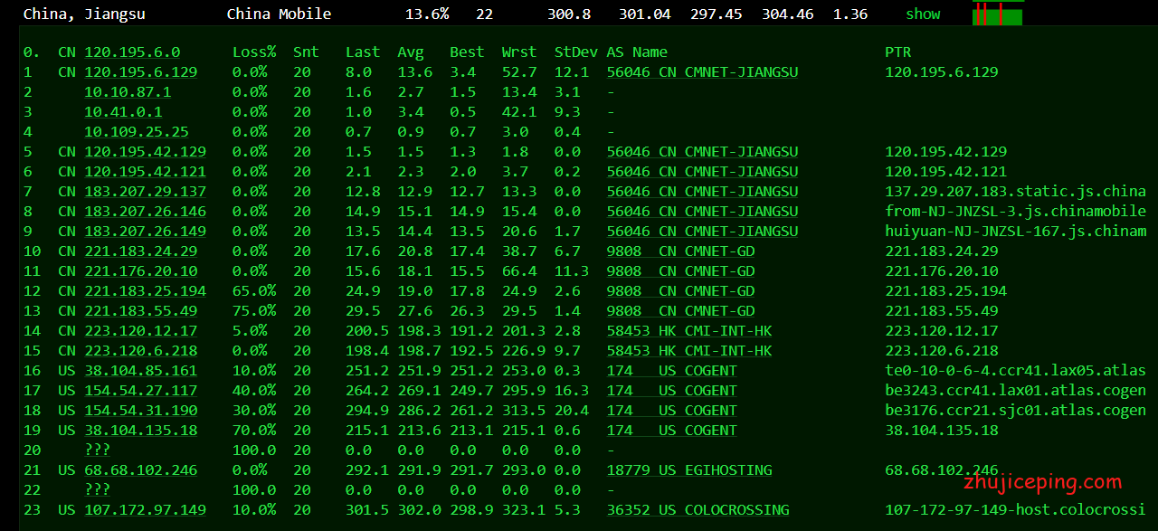Viewport: 1158px width, 531px height.
Task: Click the green 'show' link
Action: coord(922,14)
